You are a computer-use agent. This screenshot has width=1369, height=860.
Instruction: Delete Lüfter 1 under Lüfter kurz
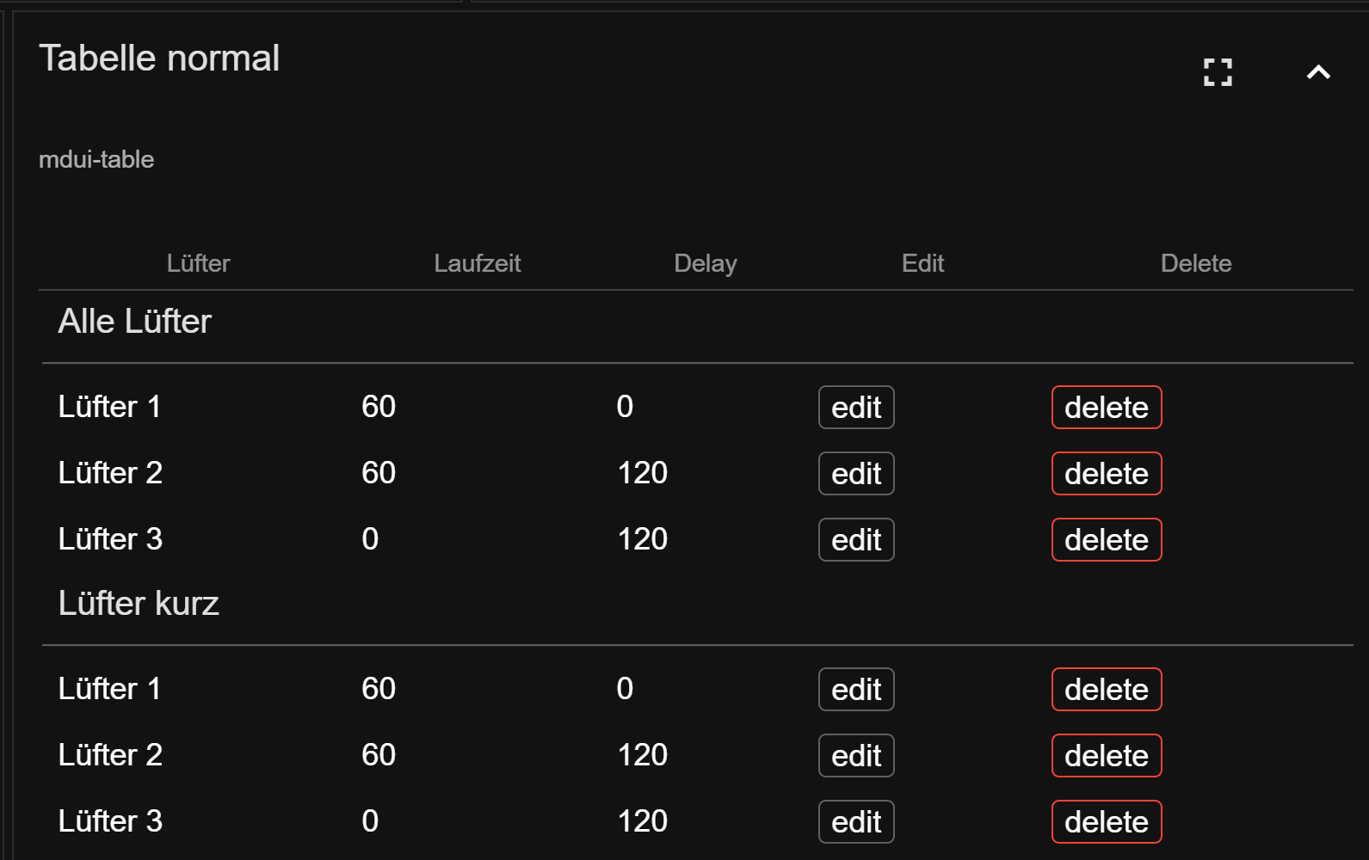(1107, 690)
